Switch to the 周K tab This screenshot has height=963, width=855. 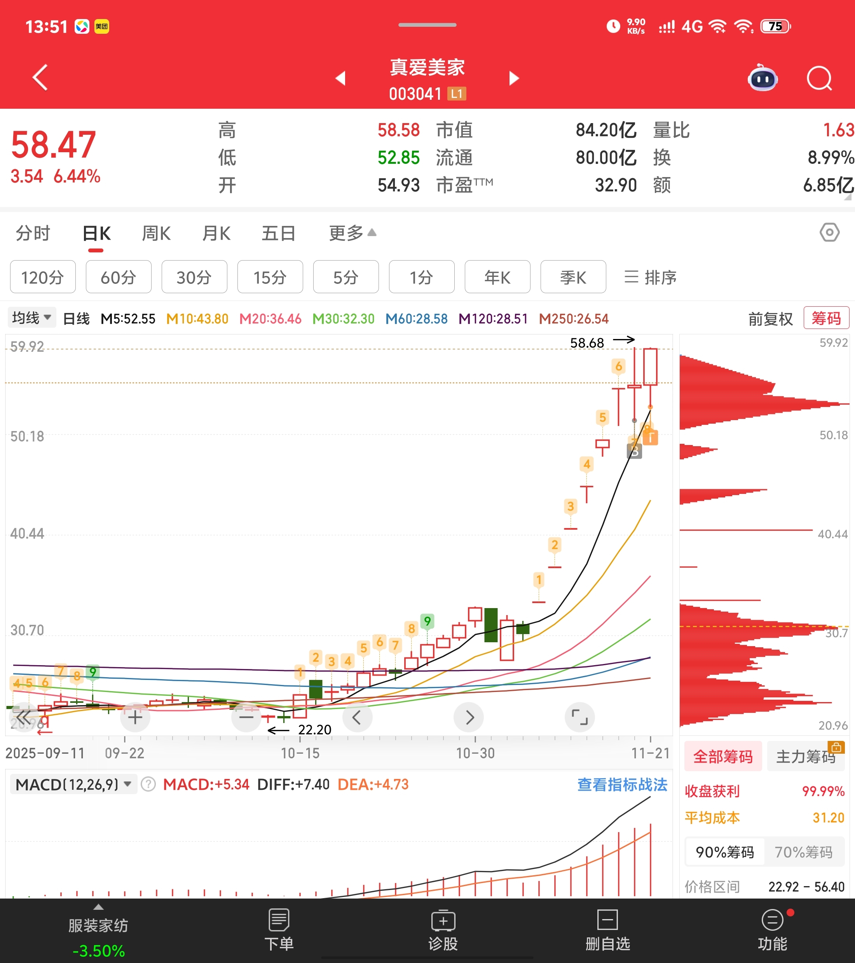pyautogui.click(x=156, y=233)
